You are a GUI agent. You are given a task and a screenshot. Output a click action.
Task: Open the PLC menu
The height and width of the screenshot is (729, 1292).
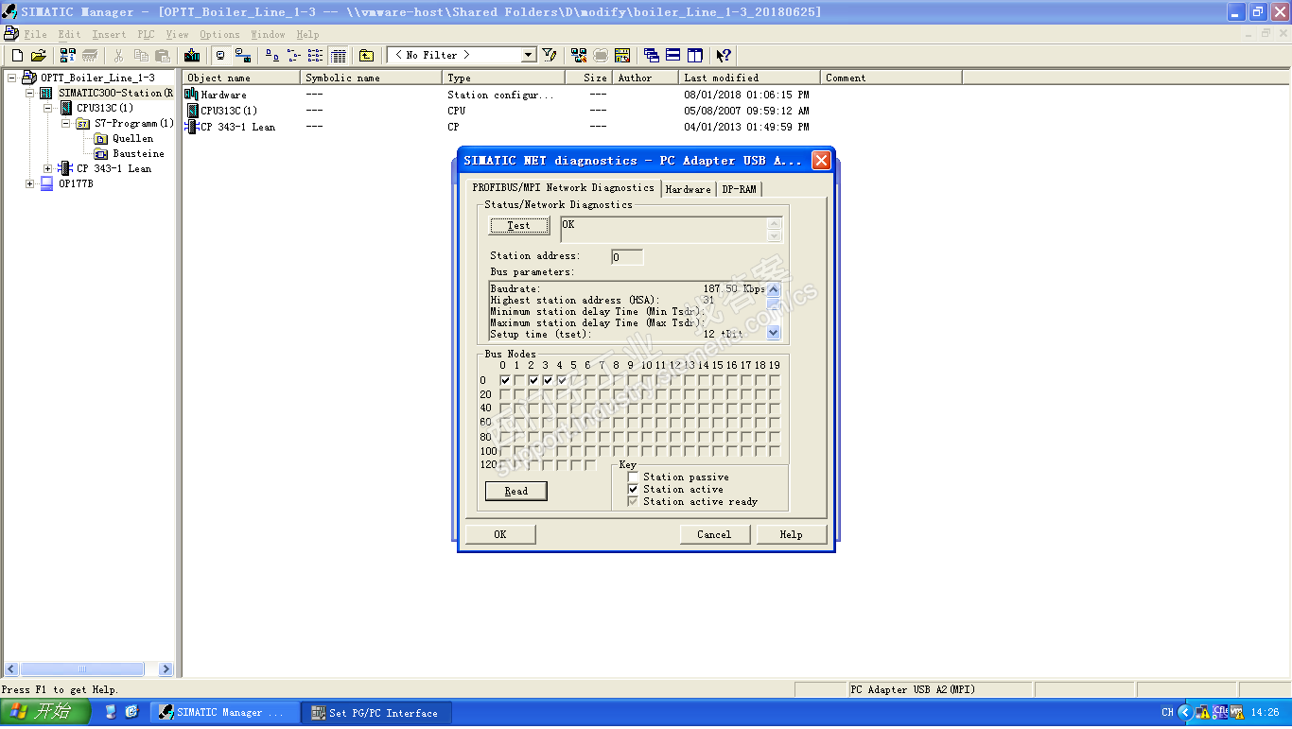tap(146, 34)
